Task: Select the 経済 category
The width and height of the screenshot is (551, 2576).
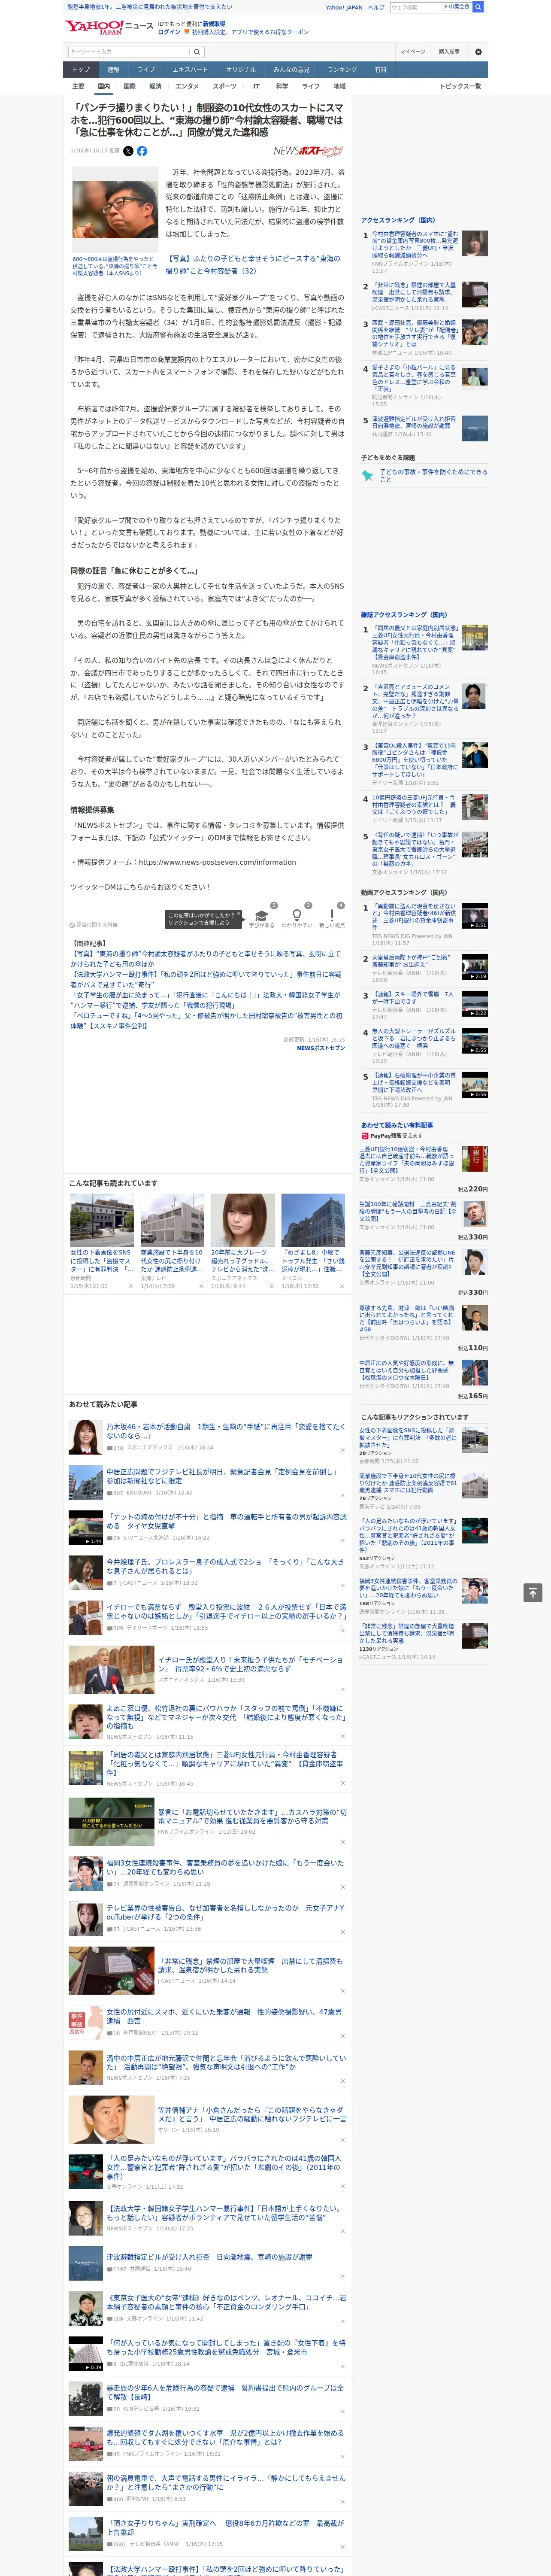Action: [x=155, y=86]
